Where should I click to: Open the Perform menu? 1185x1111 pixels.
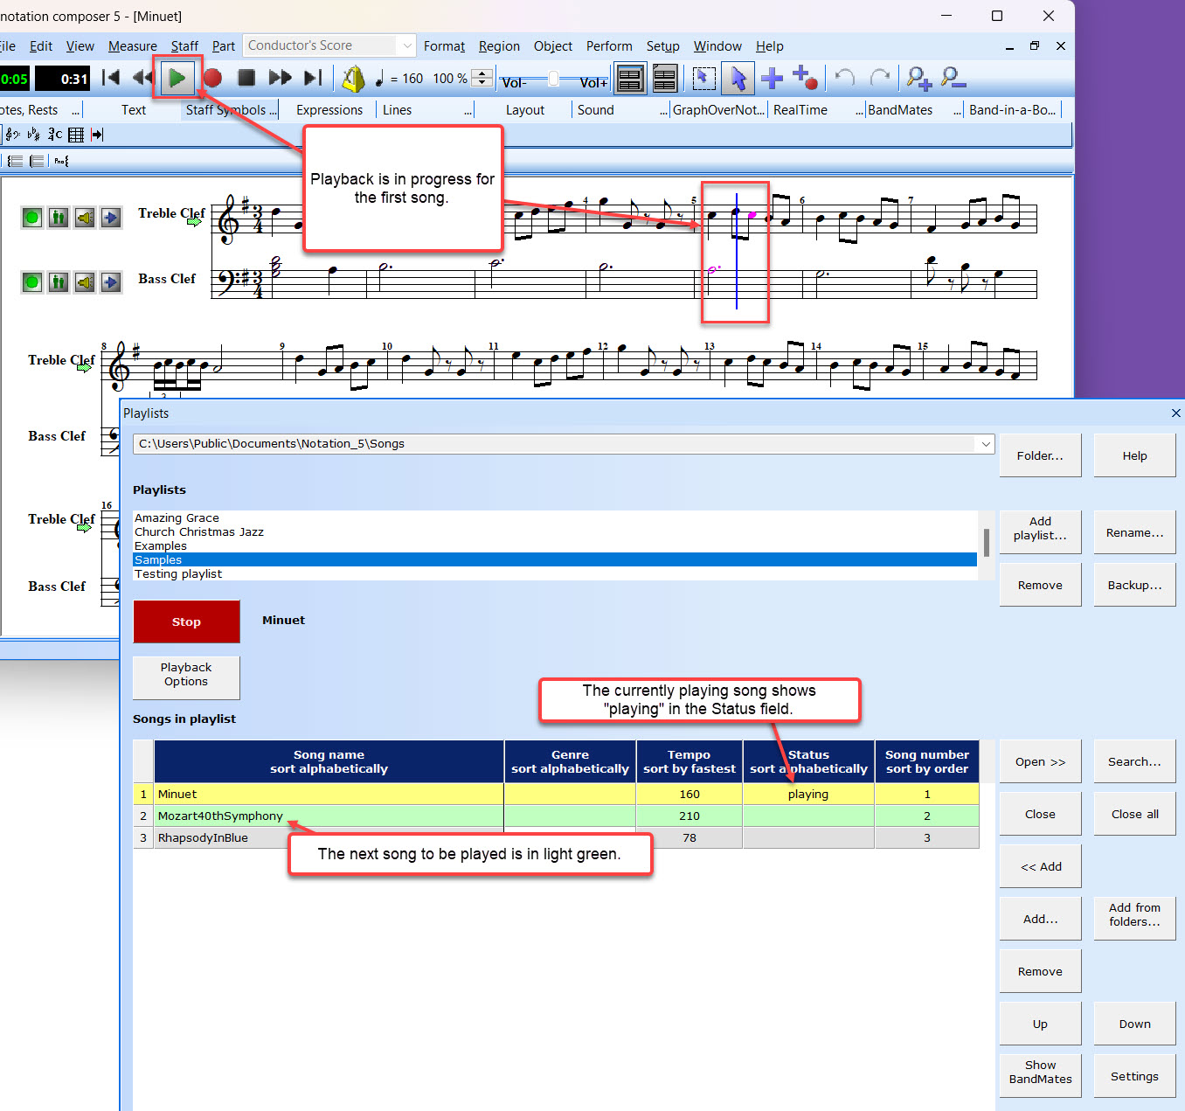[x=608, y=46]
